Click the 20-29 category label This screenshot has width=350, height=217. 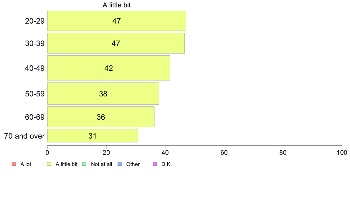34,21
